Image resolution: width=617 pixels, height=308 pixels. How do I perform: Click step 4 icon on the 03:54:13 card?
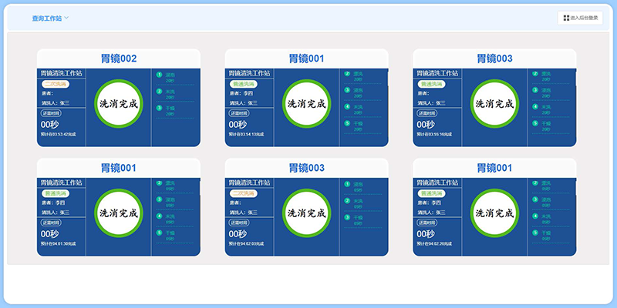pyautogui.click(x=347, y=106)
